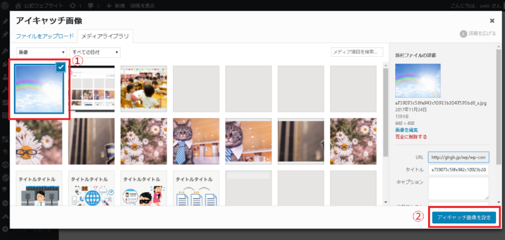This screenshot has height=240, width=505.
Task: Click the 詳細を広げる arrow icon
Action: [x=463, y=34]
